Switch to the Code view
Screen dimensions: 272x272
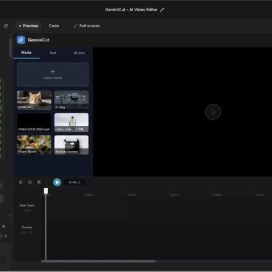(54, 26)
